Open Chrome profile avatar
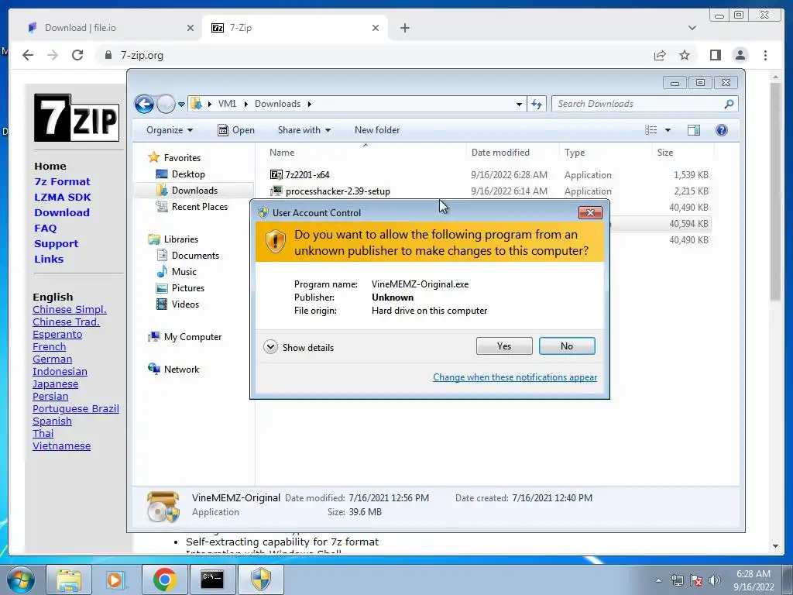Screen dimensions: 793x595 740,55
